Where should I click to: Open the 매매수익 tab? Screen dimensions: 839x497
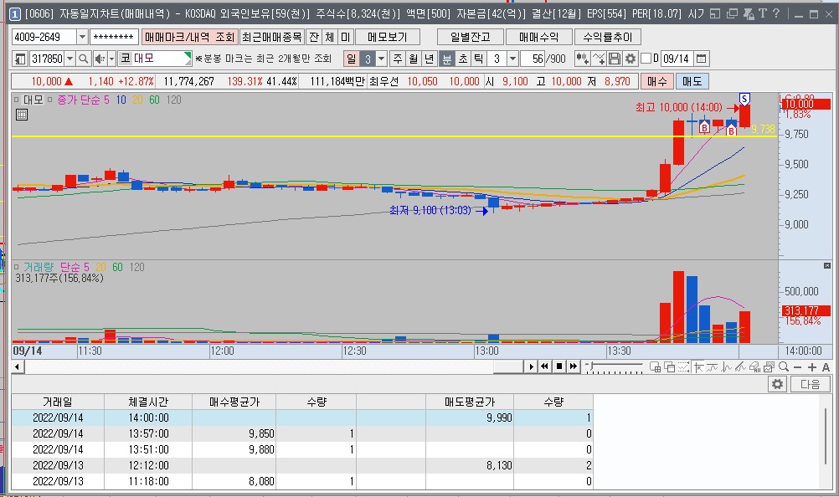point(539,37)
